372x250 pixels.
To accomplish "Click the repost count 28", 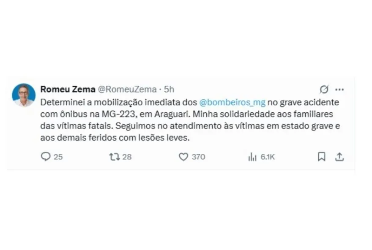I will click(127, 157).
